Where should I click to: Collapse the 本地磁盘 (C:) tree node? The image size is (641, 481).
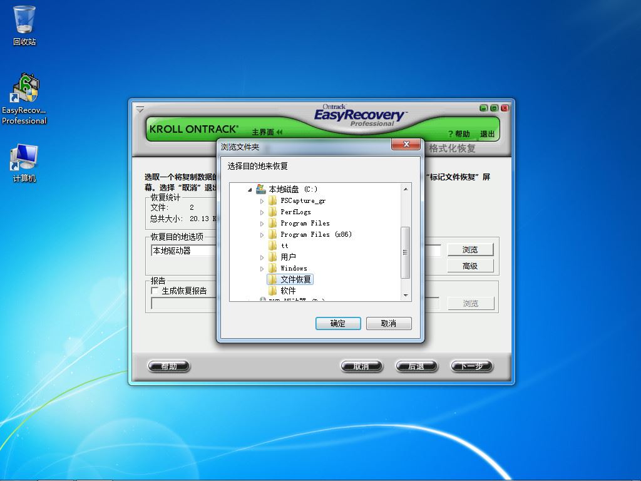click(250, 189)
